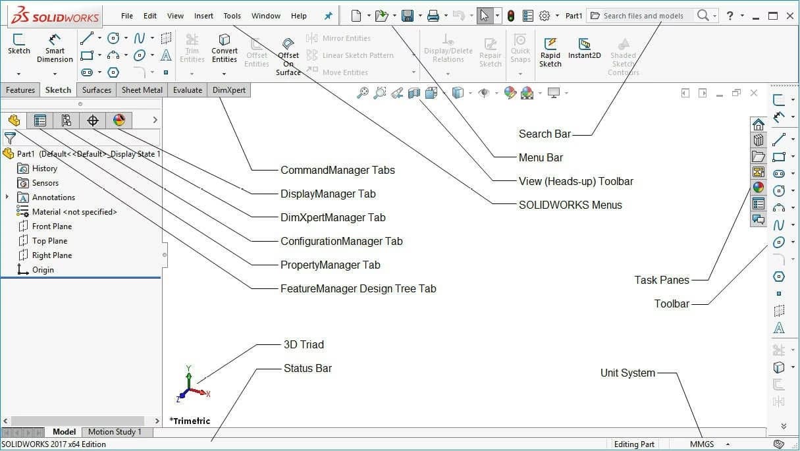Viewport: 800px width, 451px height.
Task: Click the horizontal scrollbar under the design tree
Action: point(78,421)
